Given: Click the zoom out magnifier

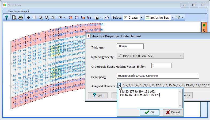Looking at the screenshot, I should pos(47,18).
